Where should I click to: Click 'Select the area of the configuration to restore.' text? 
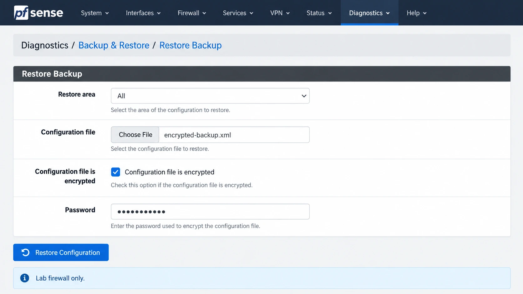click(170, 110)
